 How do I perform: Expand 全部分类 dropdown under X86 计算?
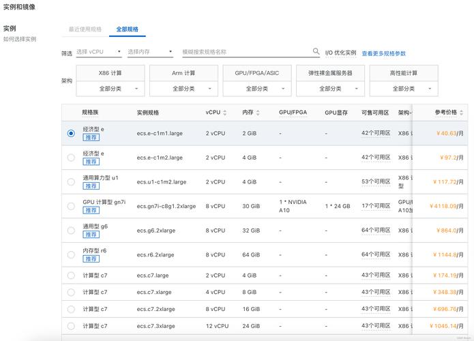(x=110, y=89)
